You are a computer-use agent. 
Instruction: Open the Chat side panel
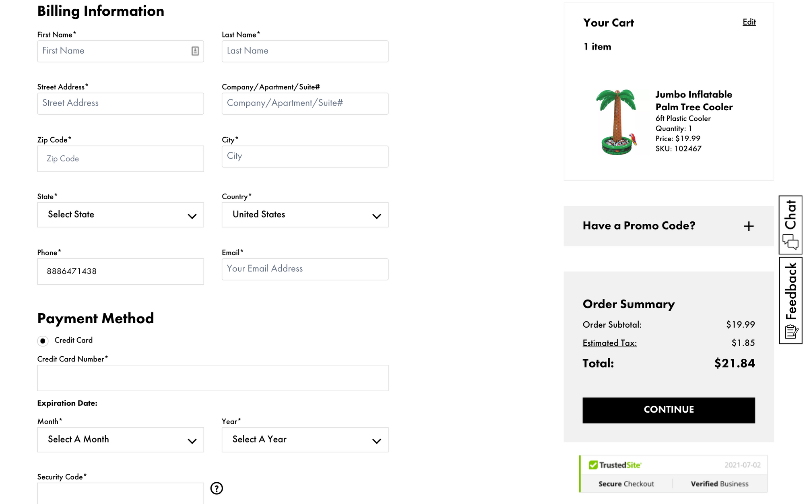pyautogui.click(x=791, y=225)
